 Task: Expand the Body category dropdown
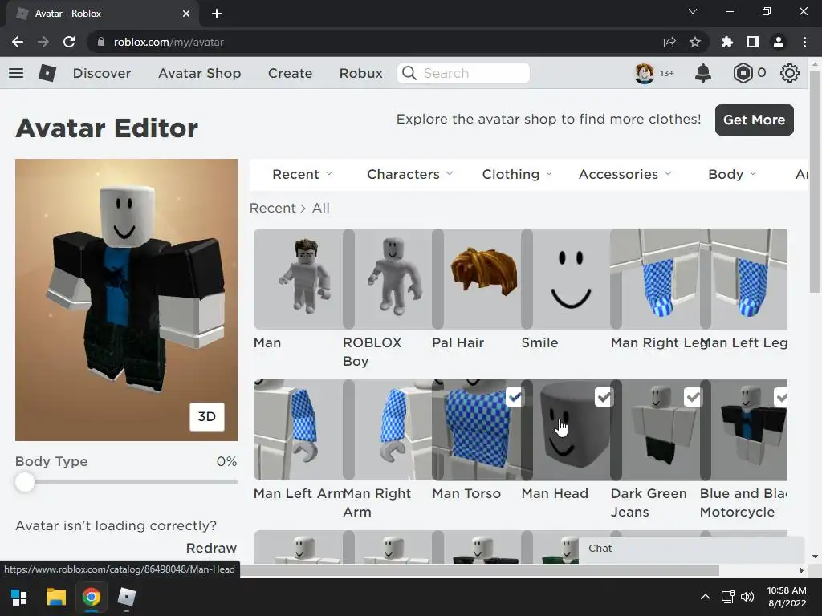732,174
